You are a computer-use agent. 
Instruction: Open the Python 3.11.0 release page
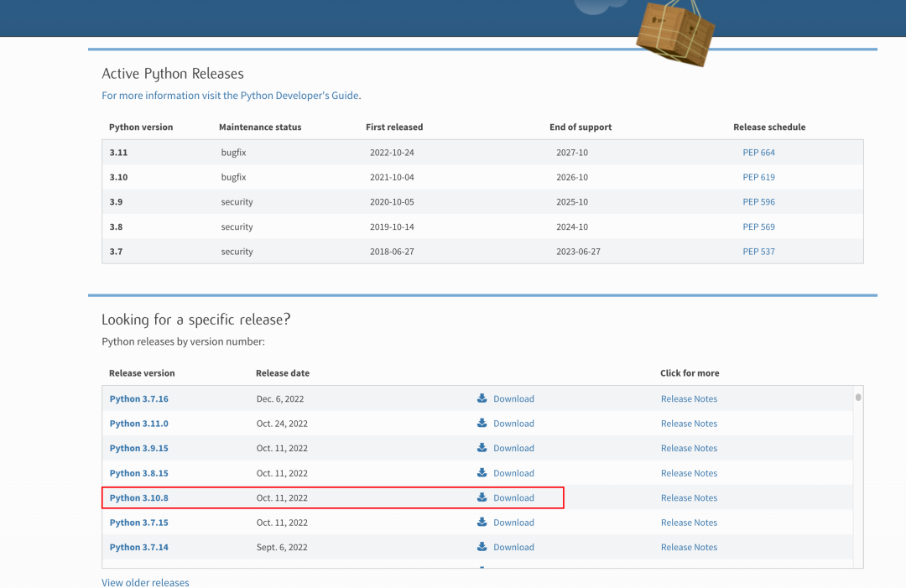click(138, 424)
